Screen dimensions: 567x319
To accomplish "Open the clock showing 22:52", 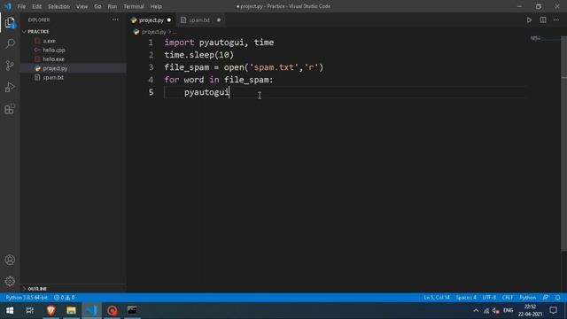I will pos(530,310).
